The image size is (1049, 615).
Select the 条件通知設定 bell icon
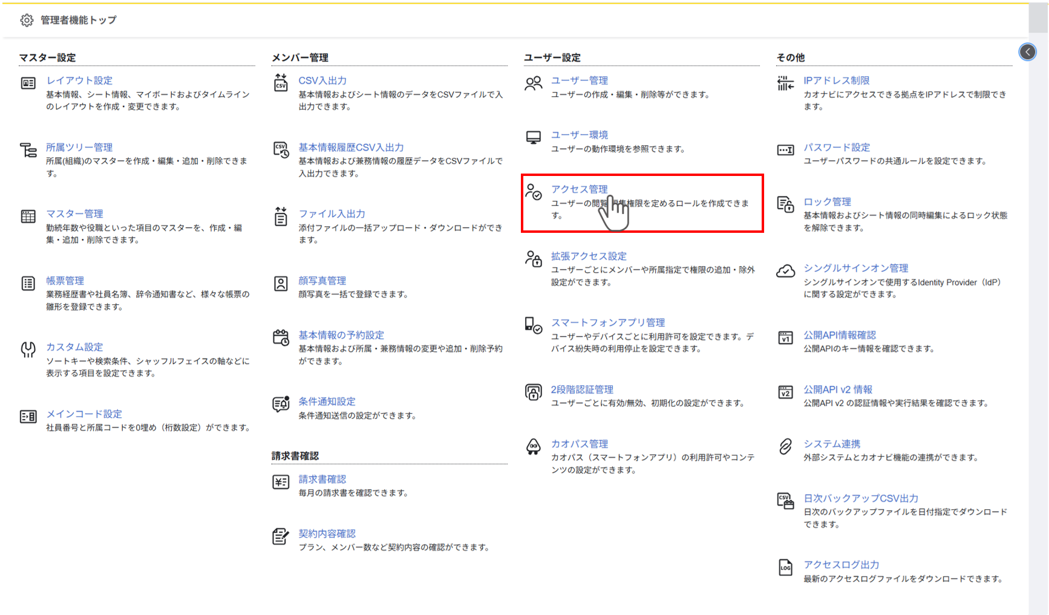280,404
